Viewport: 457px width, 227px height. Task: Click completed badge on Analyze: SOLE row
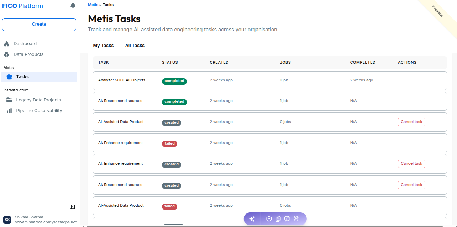[x=174, y=81]
